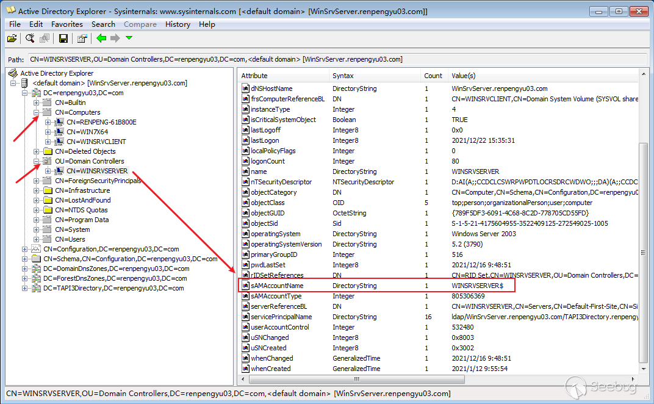Click the Count column header
This screenshot has width=654, height=404.
pos(434,76)
